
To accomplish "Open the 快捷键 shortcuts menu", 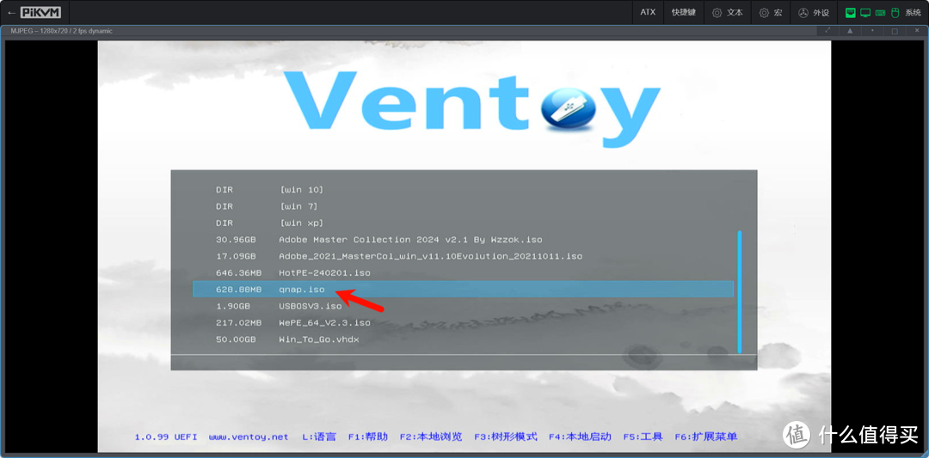I will click(x=684, y=12).
